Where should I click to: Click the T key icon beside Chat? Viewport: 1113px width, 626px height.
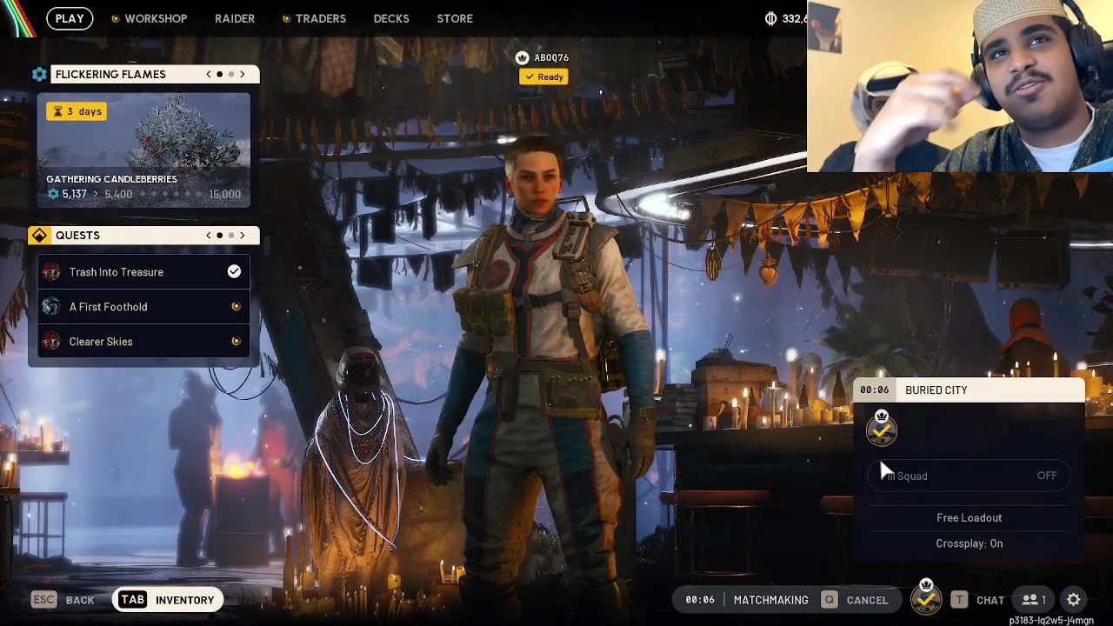959,600
